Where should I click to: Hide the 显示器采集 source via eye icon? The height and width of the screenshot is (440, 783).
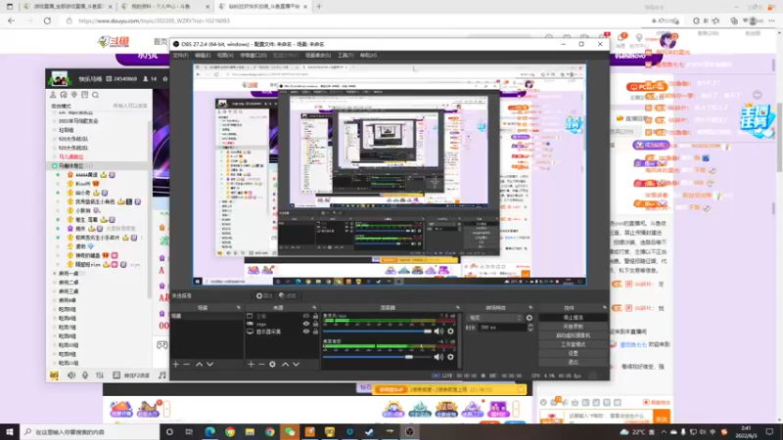306,331
